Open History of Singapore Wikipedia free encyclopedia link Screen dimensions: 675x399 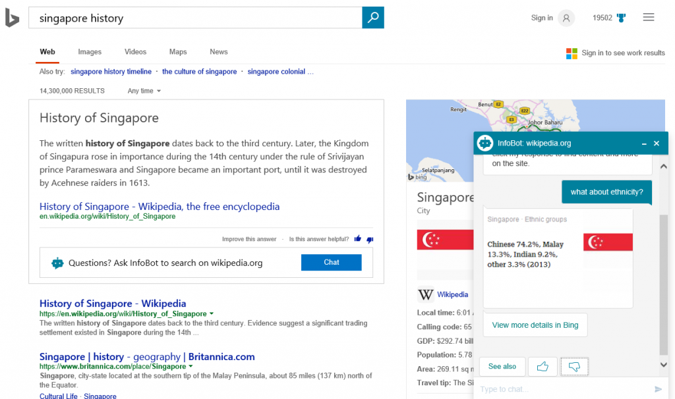[x=160, y=206]
